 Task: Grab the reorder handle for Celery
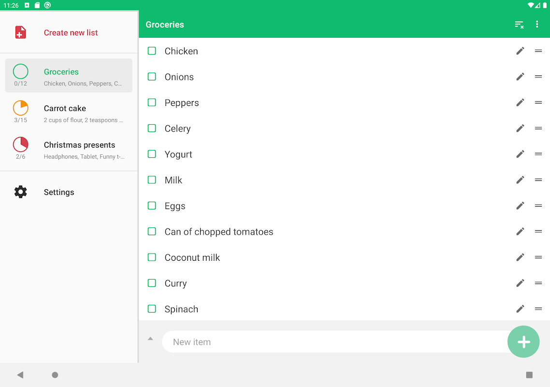538,128
